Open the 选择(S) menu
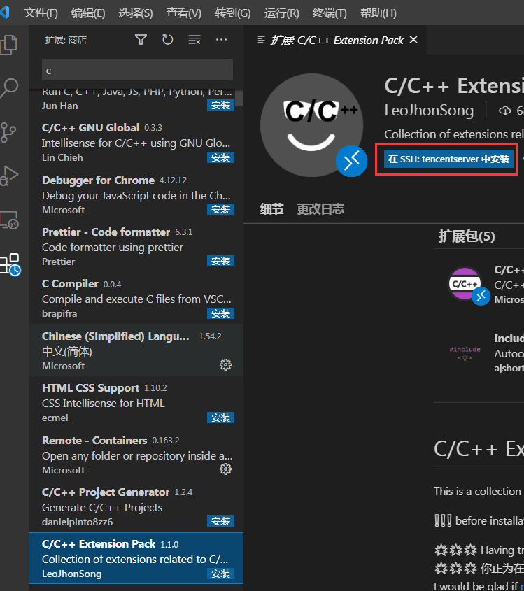This screenshot has width=524, height=591. click(136, 13)
